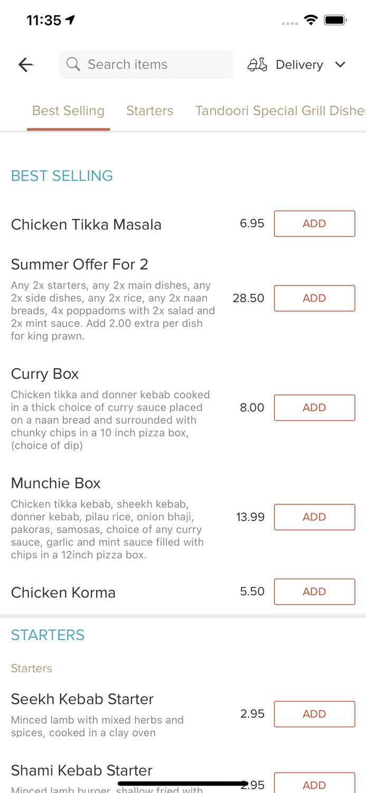The image size is (366, 793).
Task: Tap the Curry Box description text
Action: [x=110, y=420]
